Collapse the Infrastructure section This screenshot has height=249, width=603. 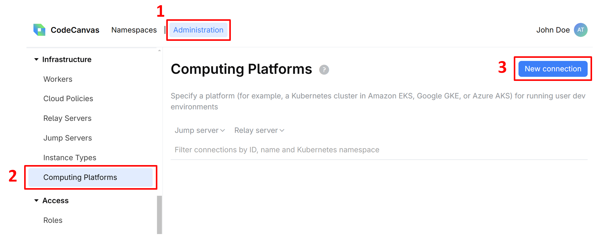click(36, 59)
